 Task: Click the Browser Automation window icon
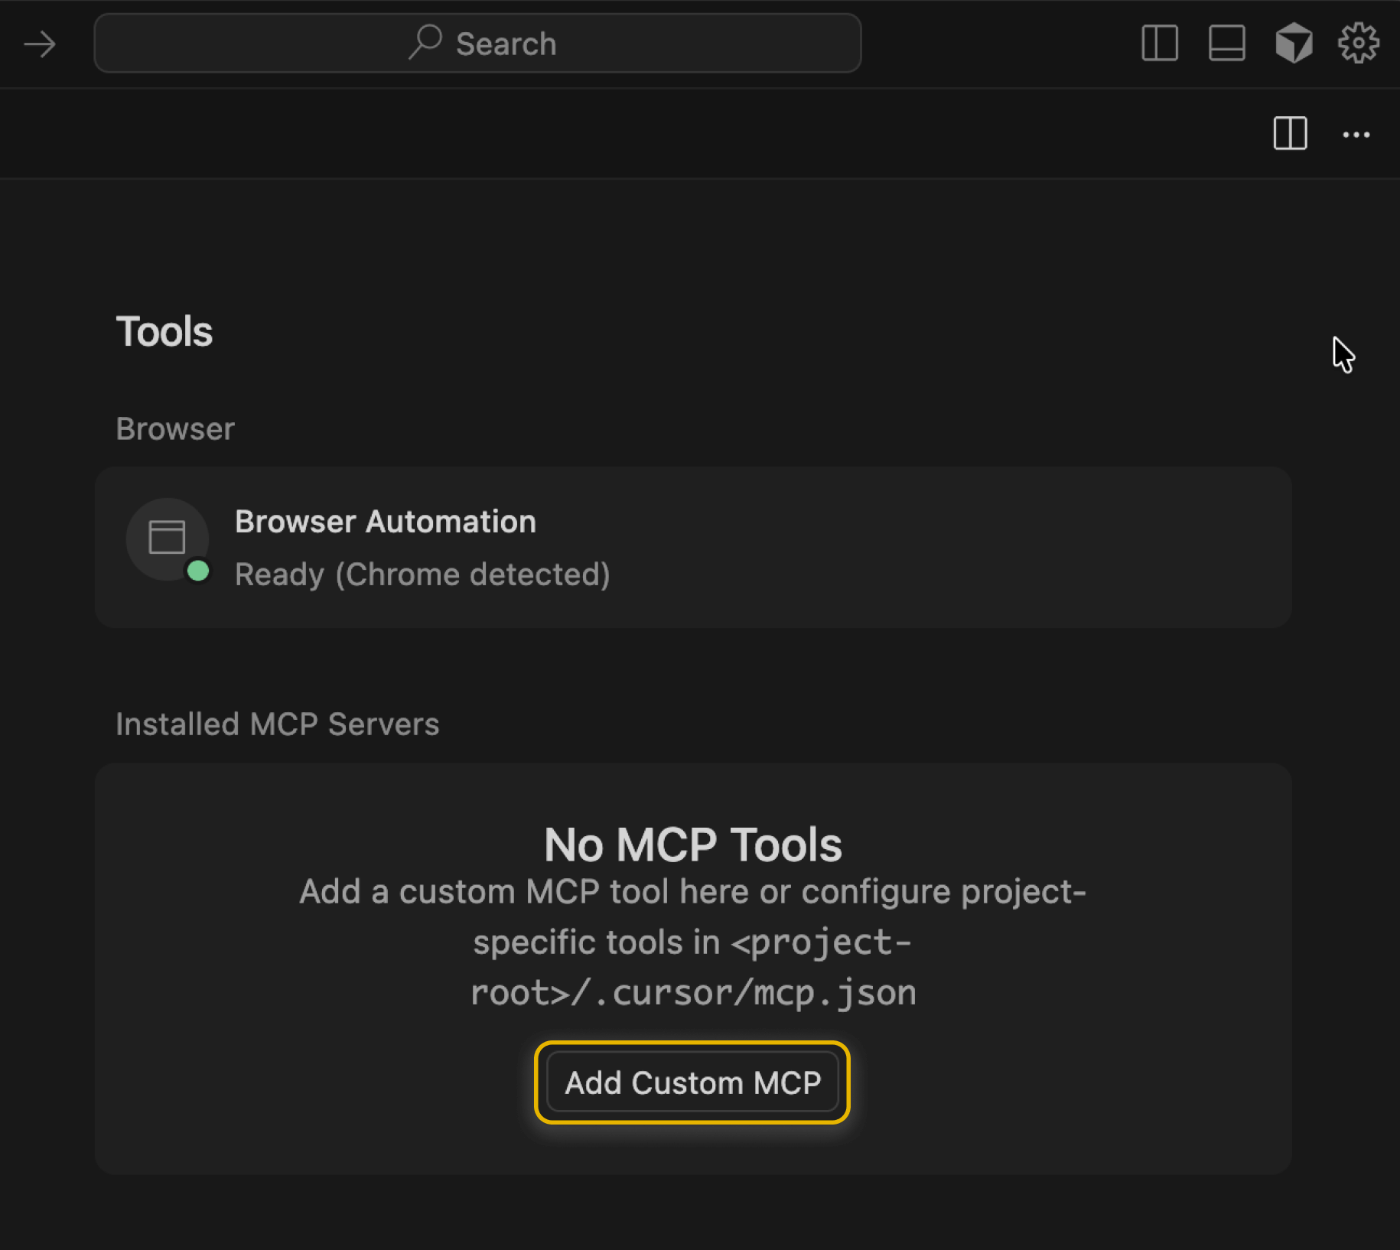coord(168,538)
